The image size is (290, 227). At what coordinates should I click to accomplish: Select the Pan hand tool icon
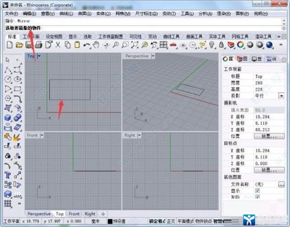tap(96, 45)
